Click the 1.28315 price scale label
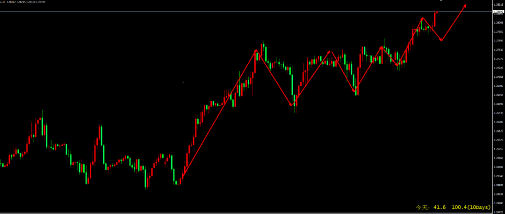Image resolution: width=505 pixels, height=214 pixels. click(498, 5)
